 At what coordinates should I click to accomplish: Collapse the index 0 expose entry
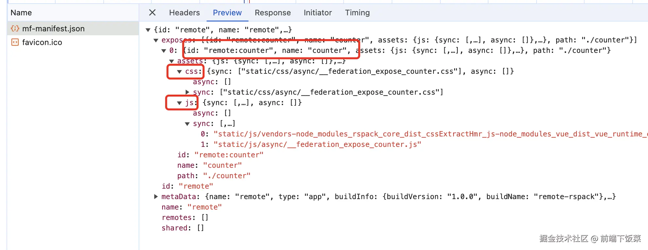[x=164, y=51]
